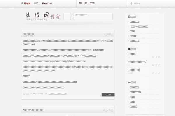This screenshot has width=175, height=116.
Task: Open the second post title dated 4月25日
Action: tap(34, 110)
